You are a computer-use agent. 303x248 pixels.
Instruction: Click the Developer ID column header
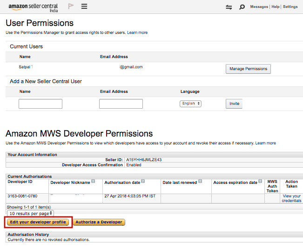click(x=20, y=182)
